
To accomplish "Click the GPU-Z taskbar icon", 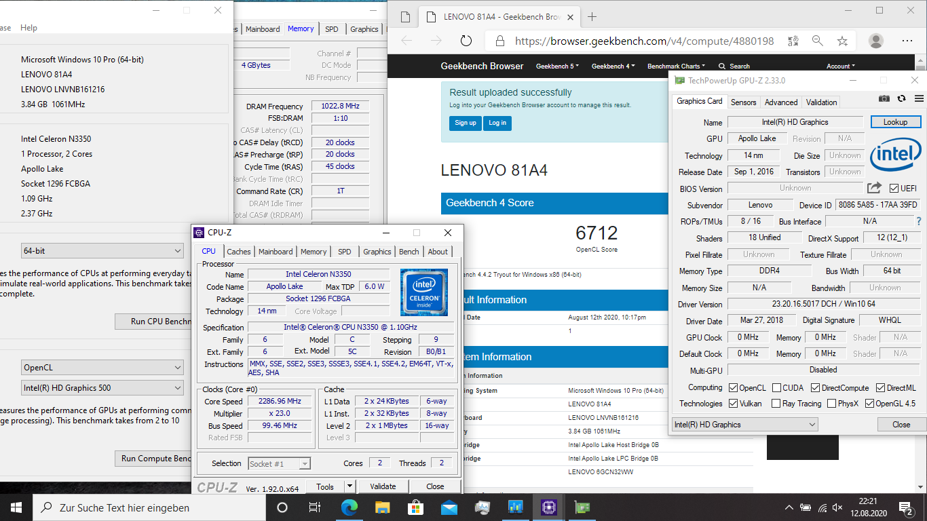I will point(582,507).
